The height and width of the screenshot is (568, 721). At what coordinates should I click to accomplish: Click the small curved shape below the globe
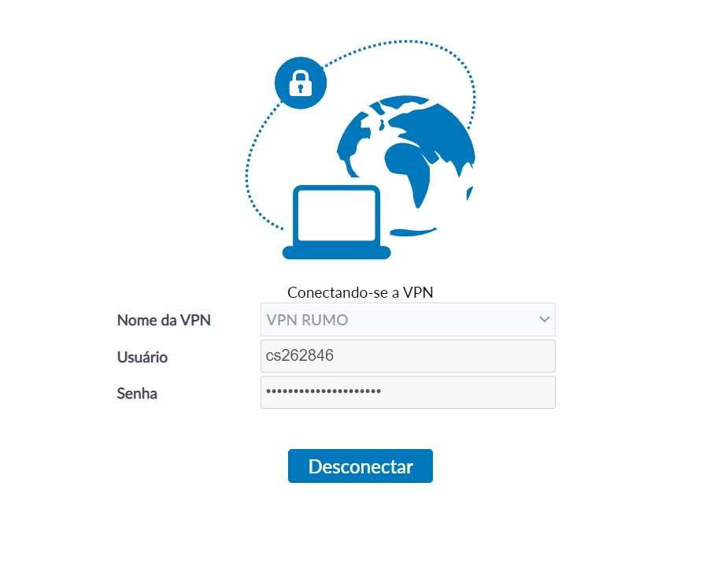point(412,232)
